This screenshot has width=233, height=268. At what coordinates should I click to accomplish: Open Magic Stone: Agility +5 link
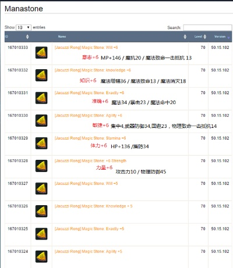(x=89, y=252)
